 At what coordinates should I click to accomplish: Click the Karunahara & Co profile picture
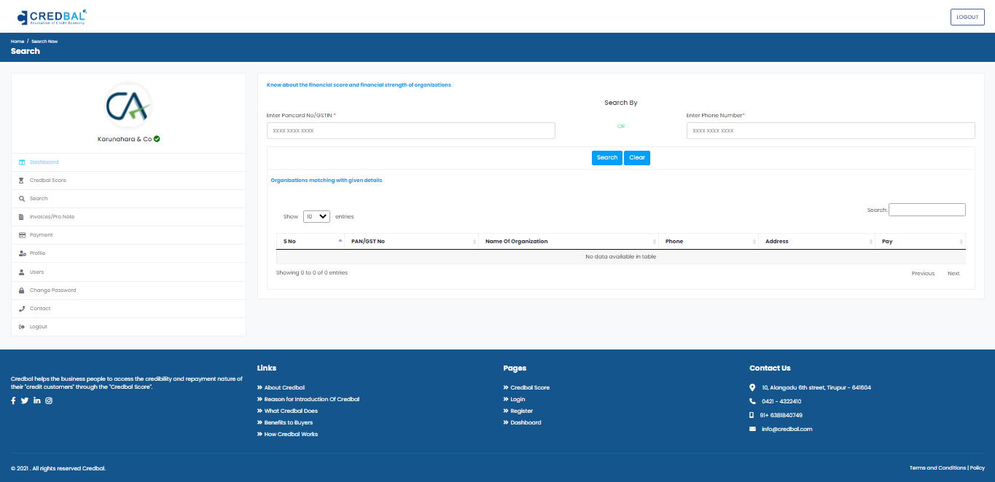(x=128, y=106)
